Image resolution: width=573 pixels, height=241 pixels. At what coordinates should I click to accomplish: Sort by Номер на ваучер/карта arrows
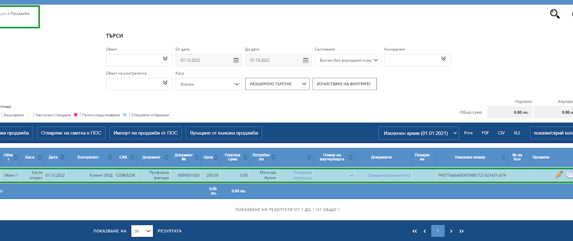pos(351,157)
